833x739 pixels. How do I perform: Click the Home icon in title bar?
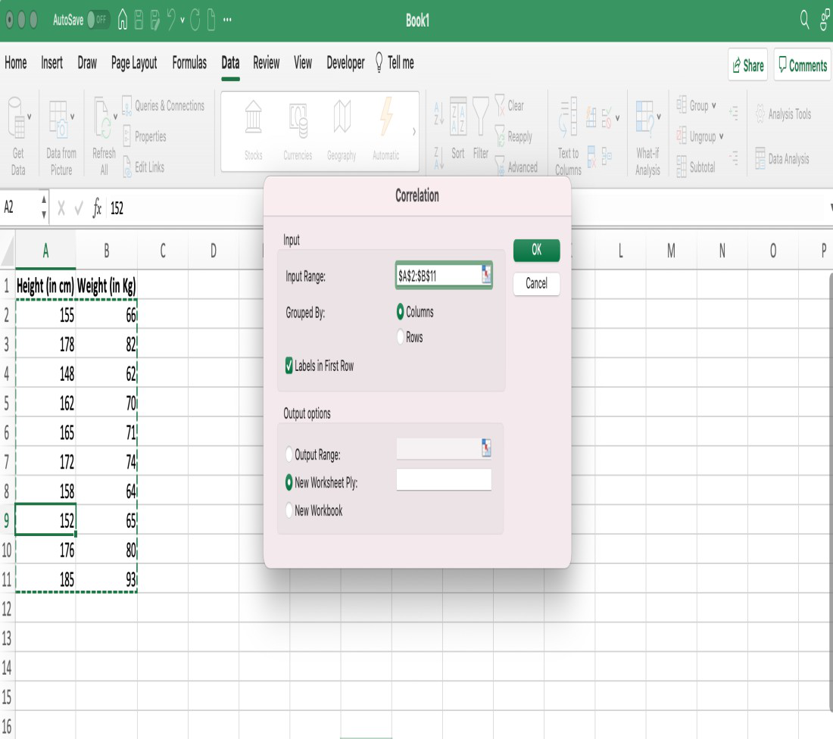[122, 20]
